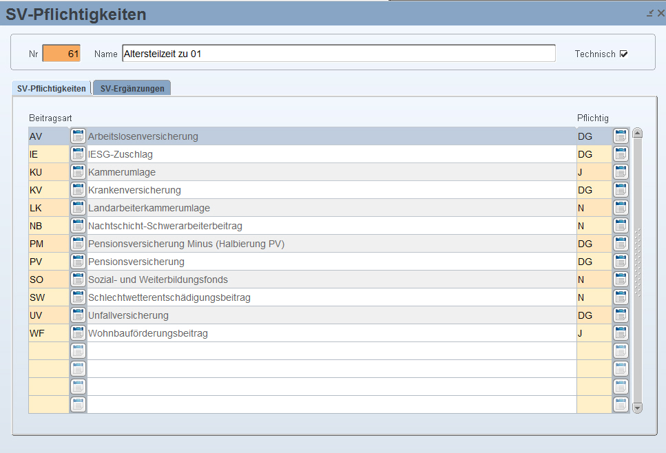Click the Landarbeiterkammerumlage description
666x453 pixels.
(149, 208)
